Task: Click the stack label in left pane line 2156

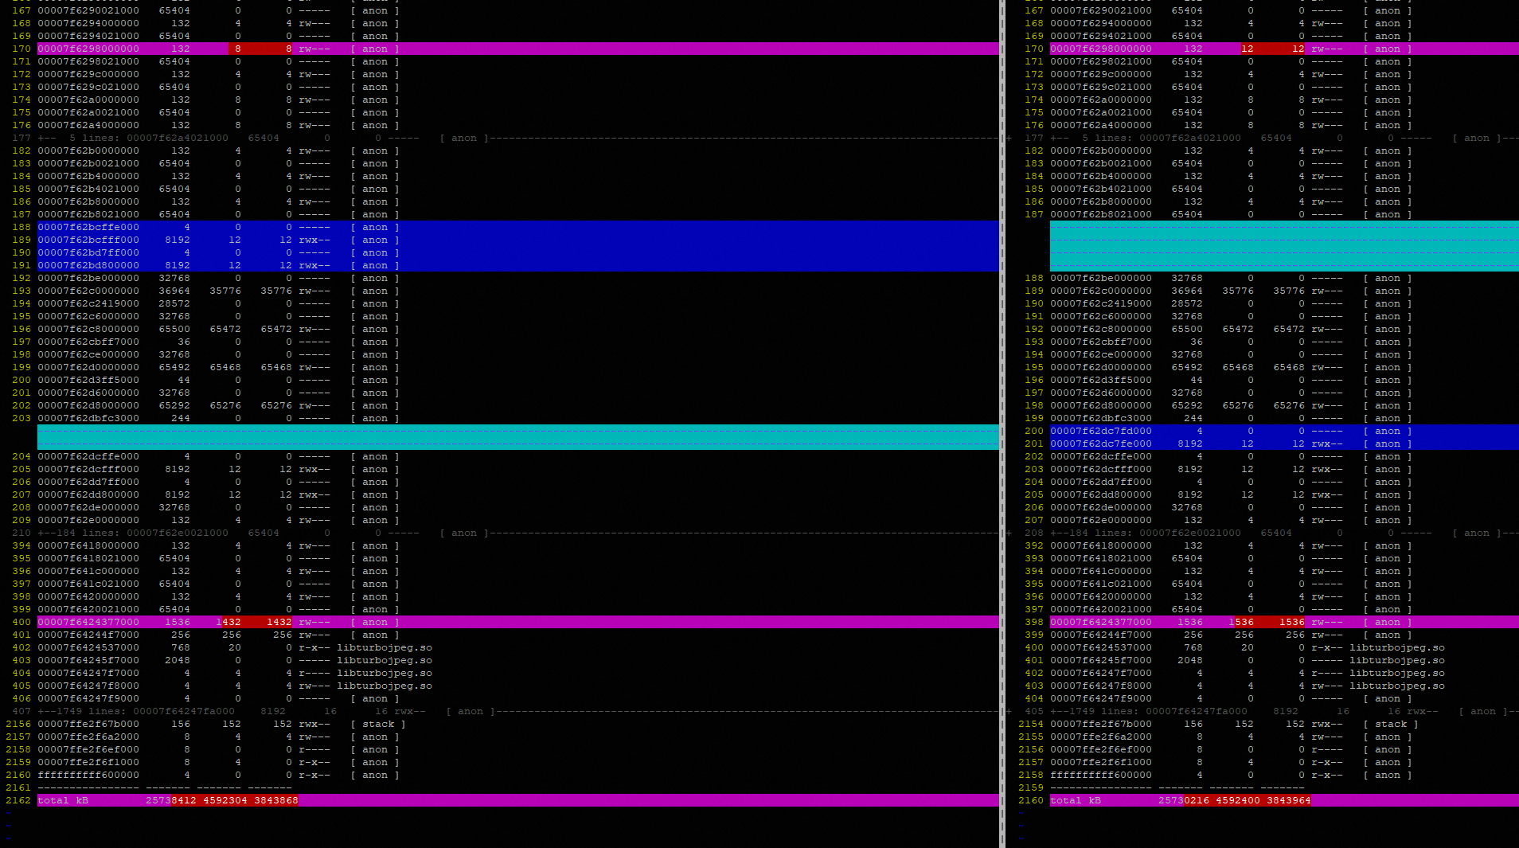Action: click(378, 724)
